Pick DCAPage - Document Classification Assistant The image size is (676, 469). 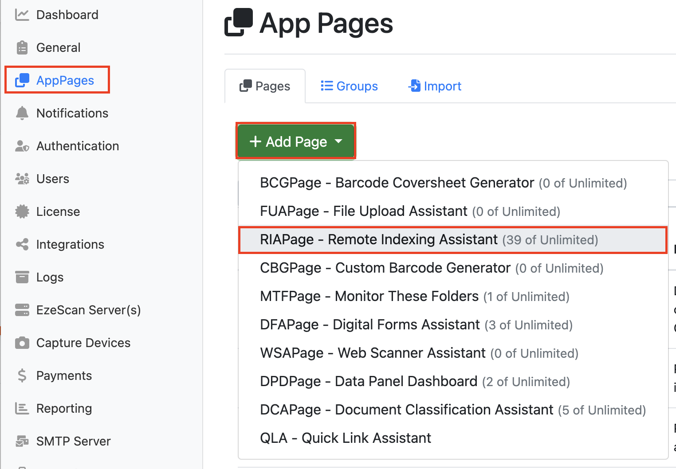click(x=452, y=410)
